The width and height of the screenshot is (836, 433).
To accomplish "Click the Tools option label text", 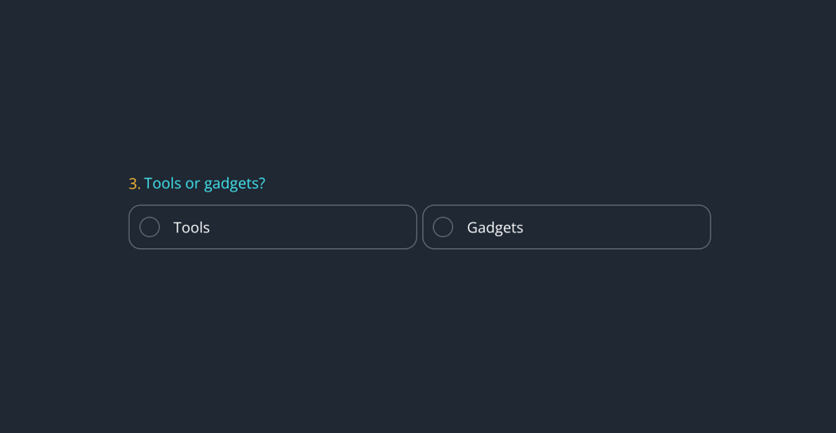I will [x=191, y=227].
